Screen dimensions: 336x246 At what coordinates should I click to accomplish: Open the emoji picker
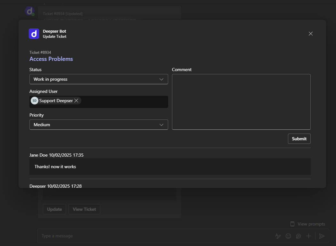click(288, 236)
